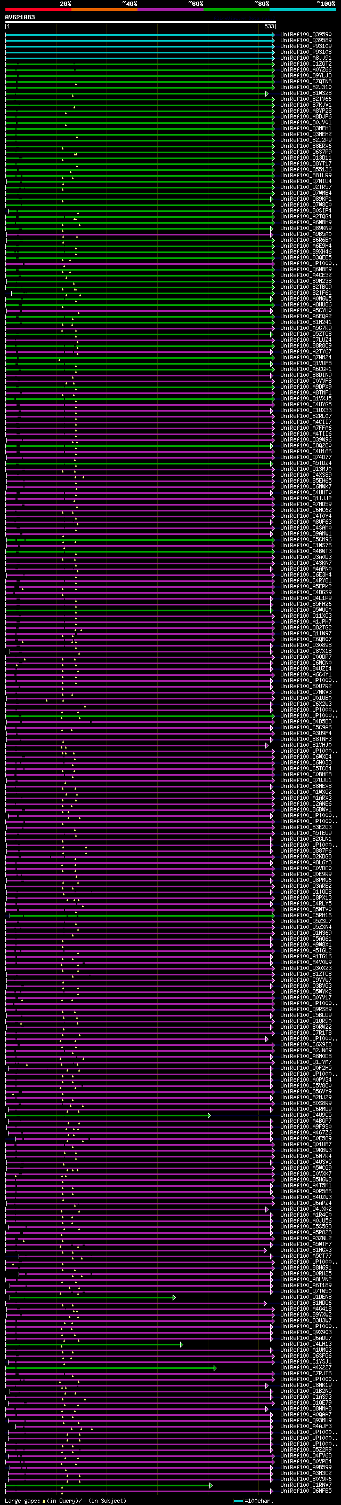Click the purple ~60% identity legend segment
Screen dimensions: 341x1505
pos(170,10)
